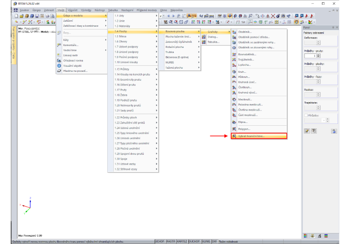Click the previous (left arrow) navigation icon
This screenshot has width=350, height=244.
[x=169, y=16]
